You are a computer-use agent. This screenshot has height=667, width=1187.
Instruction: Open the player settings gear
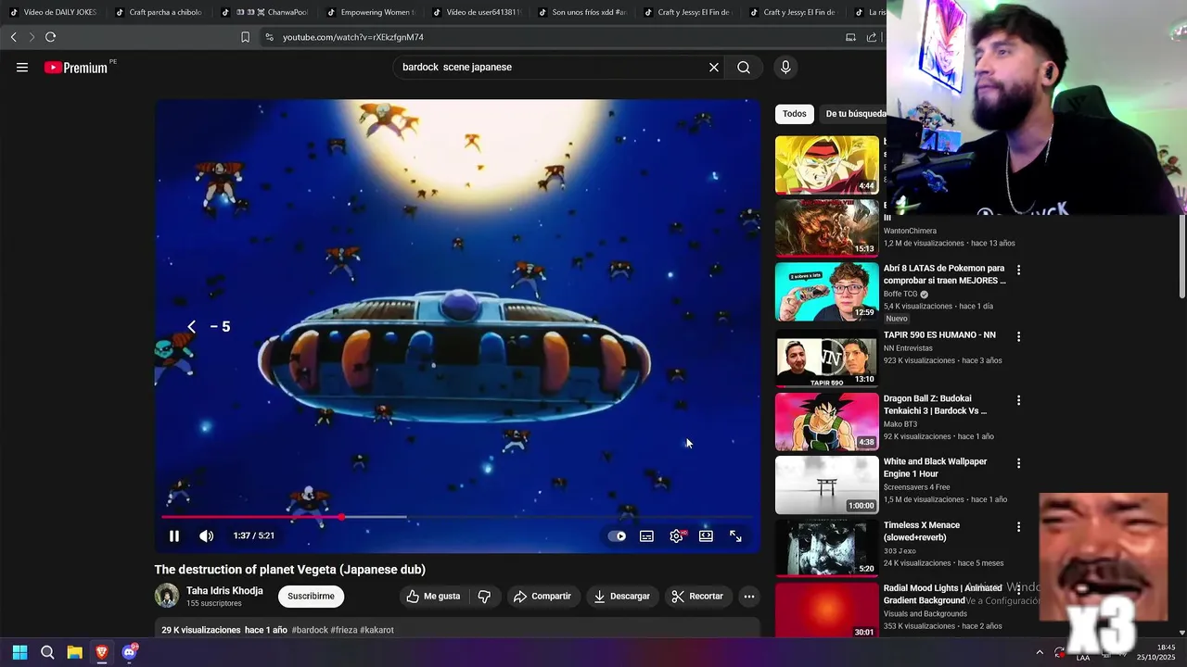click(677, 536)
